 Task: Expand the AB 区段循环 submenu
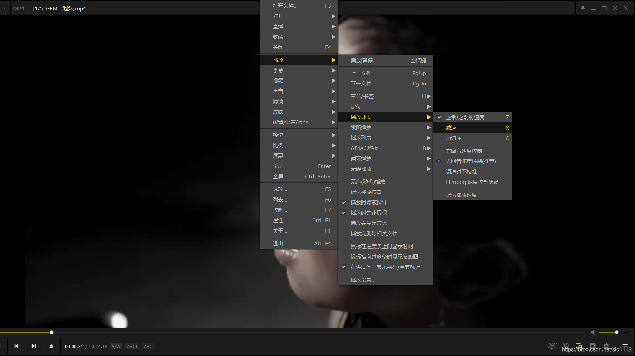tap(385, 148)
